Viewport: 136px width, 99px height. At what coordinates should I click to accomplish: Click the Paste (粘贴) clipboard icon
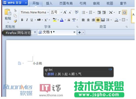point(8,12)
